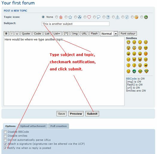Insert the twisted evil grinning horned smiley

(x=140, y=60)
